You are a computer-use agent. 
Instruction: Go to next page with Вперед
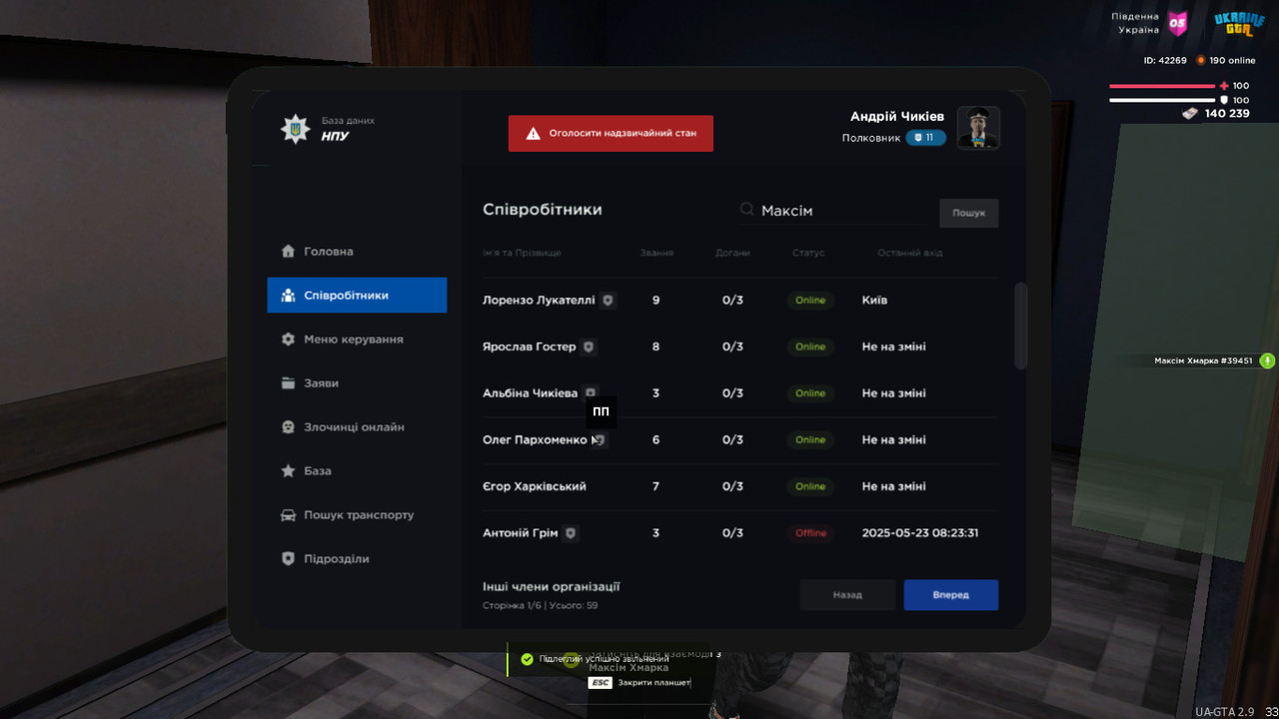point(950,595)
